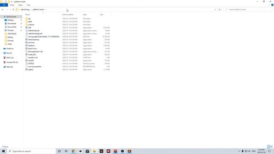Select the com.google.android.talk APK file
274x154 pixels.
pyautogui.click(x=44, y=37)
